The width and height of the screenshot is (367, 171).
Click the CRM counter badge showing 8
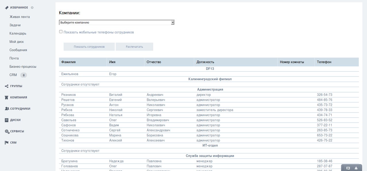tap(24, 75)
